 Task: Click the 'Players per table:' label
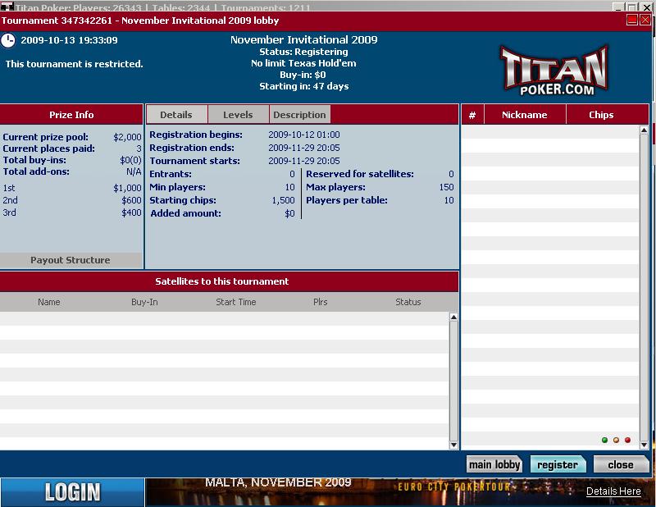pyautogui.click(x=347, y=200)
